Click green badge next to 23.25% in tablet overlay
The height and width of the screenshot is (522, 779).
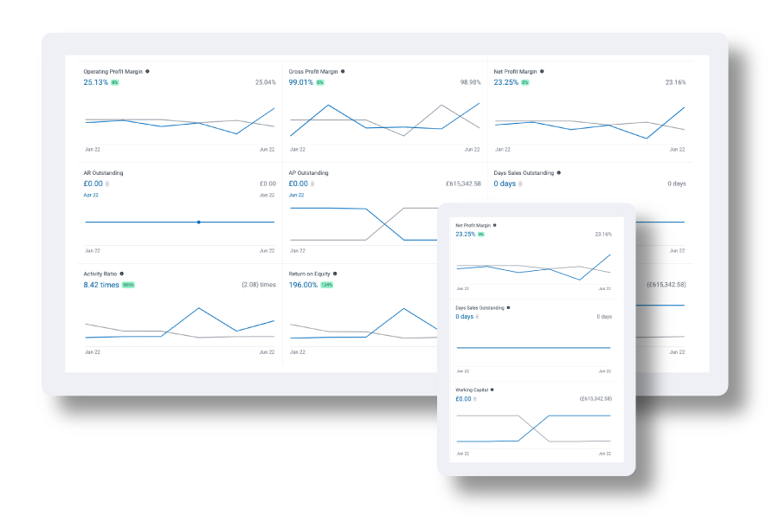click(481, 235)
